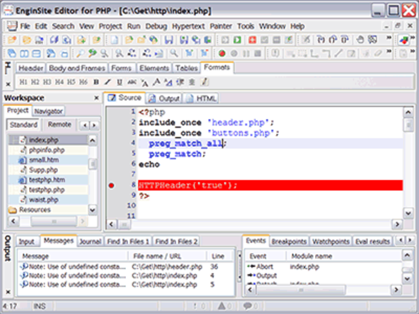Apply H1 heading format
This screenshot has height=314, width=419.
click(x=23, y=82)
